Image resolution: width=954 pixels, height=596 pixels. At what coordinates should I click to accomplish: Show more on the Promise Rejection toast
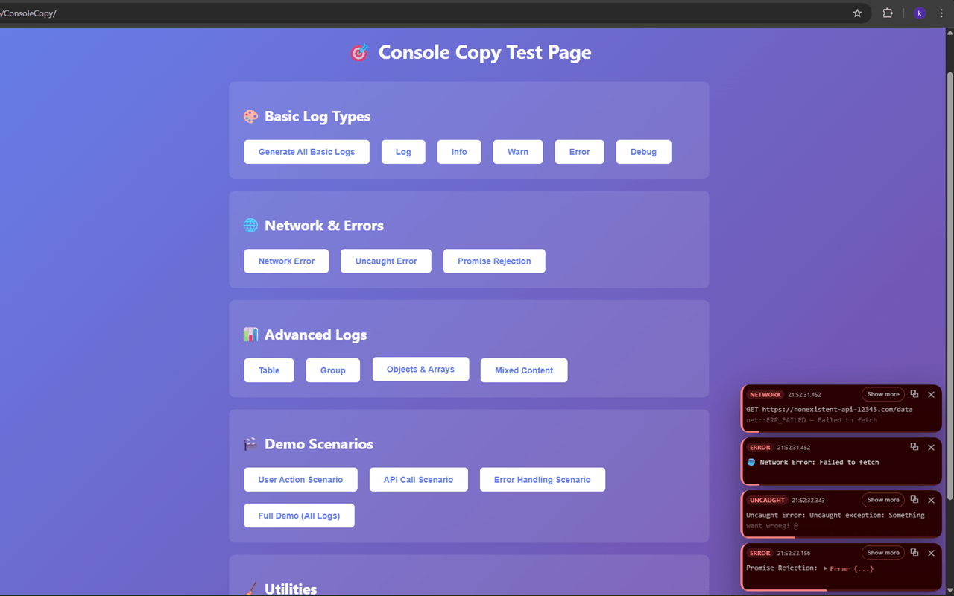883,553
